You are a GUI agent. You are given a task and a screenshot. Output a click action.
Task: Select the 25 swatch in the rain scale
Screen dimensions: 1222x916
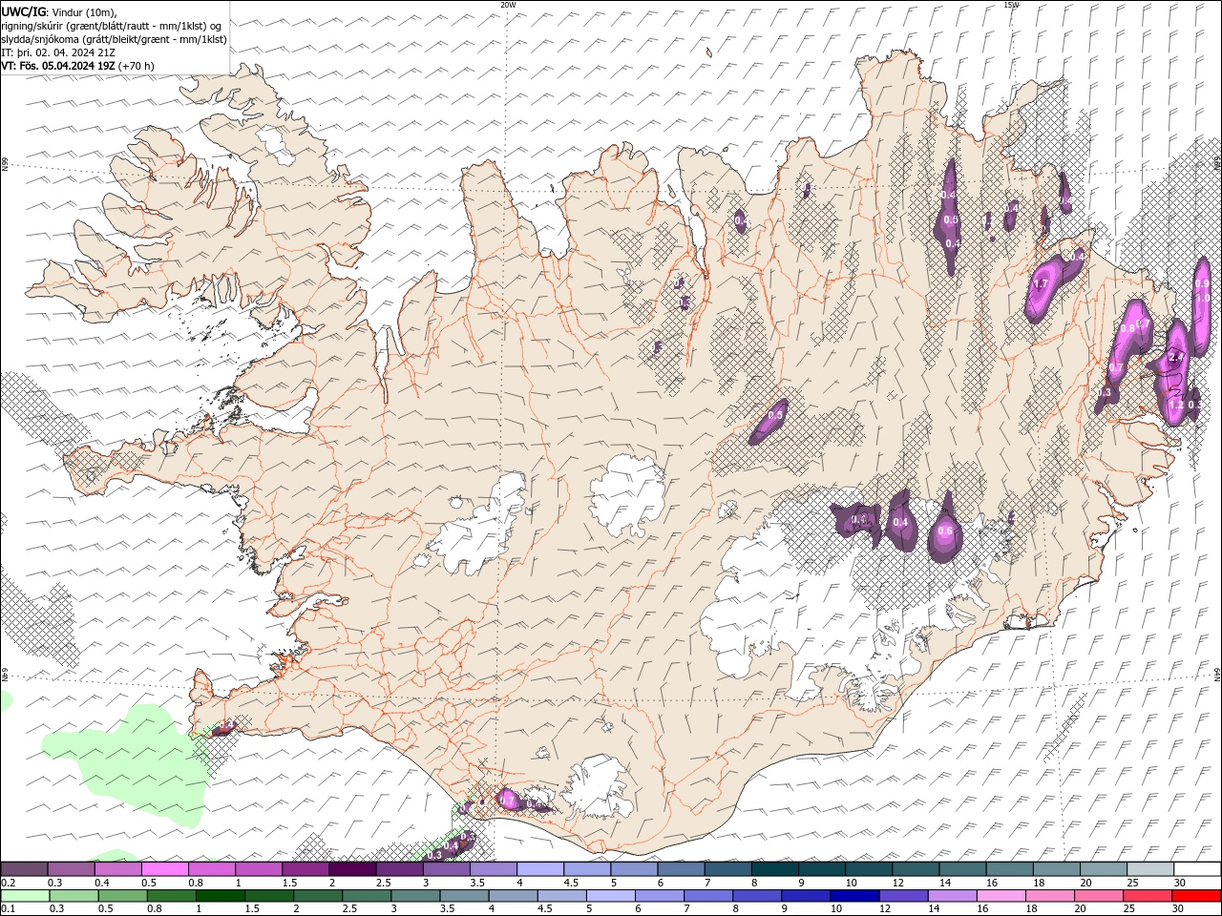(x=1148, y=895)
